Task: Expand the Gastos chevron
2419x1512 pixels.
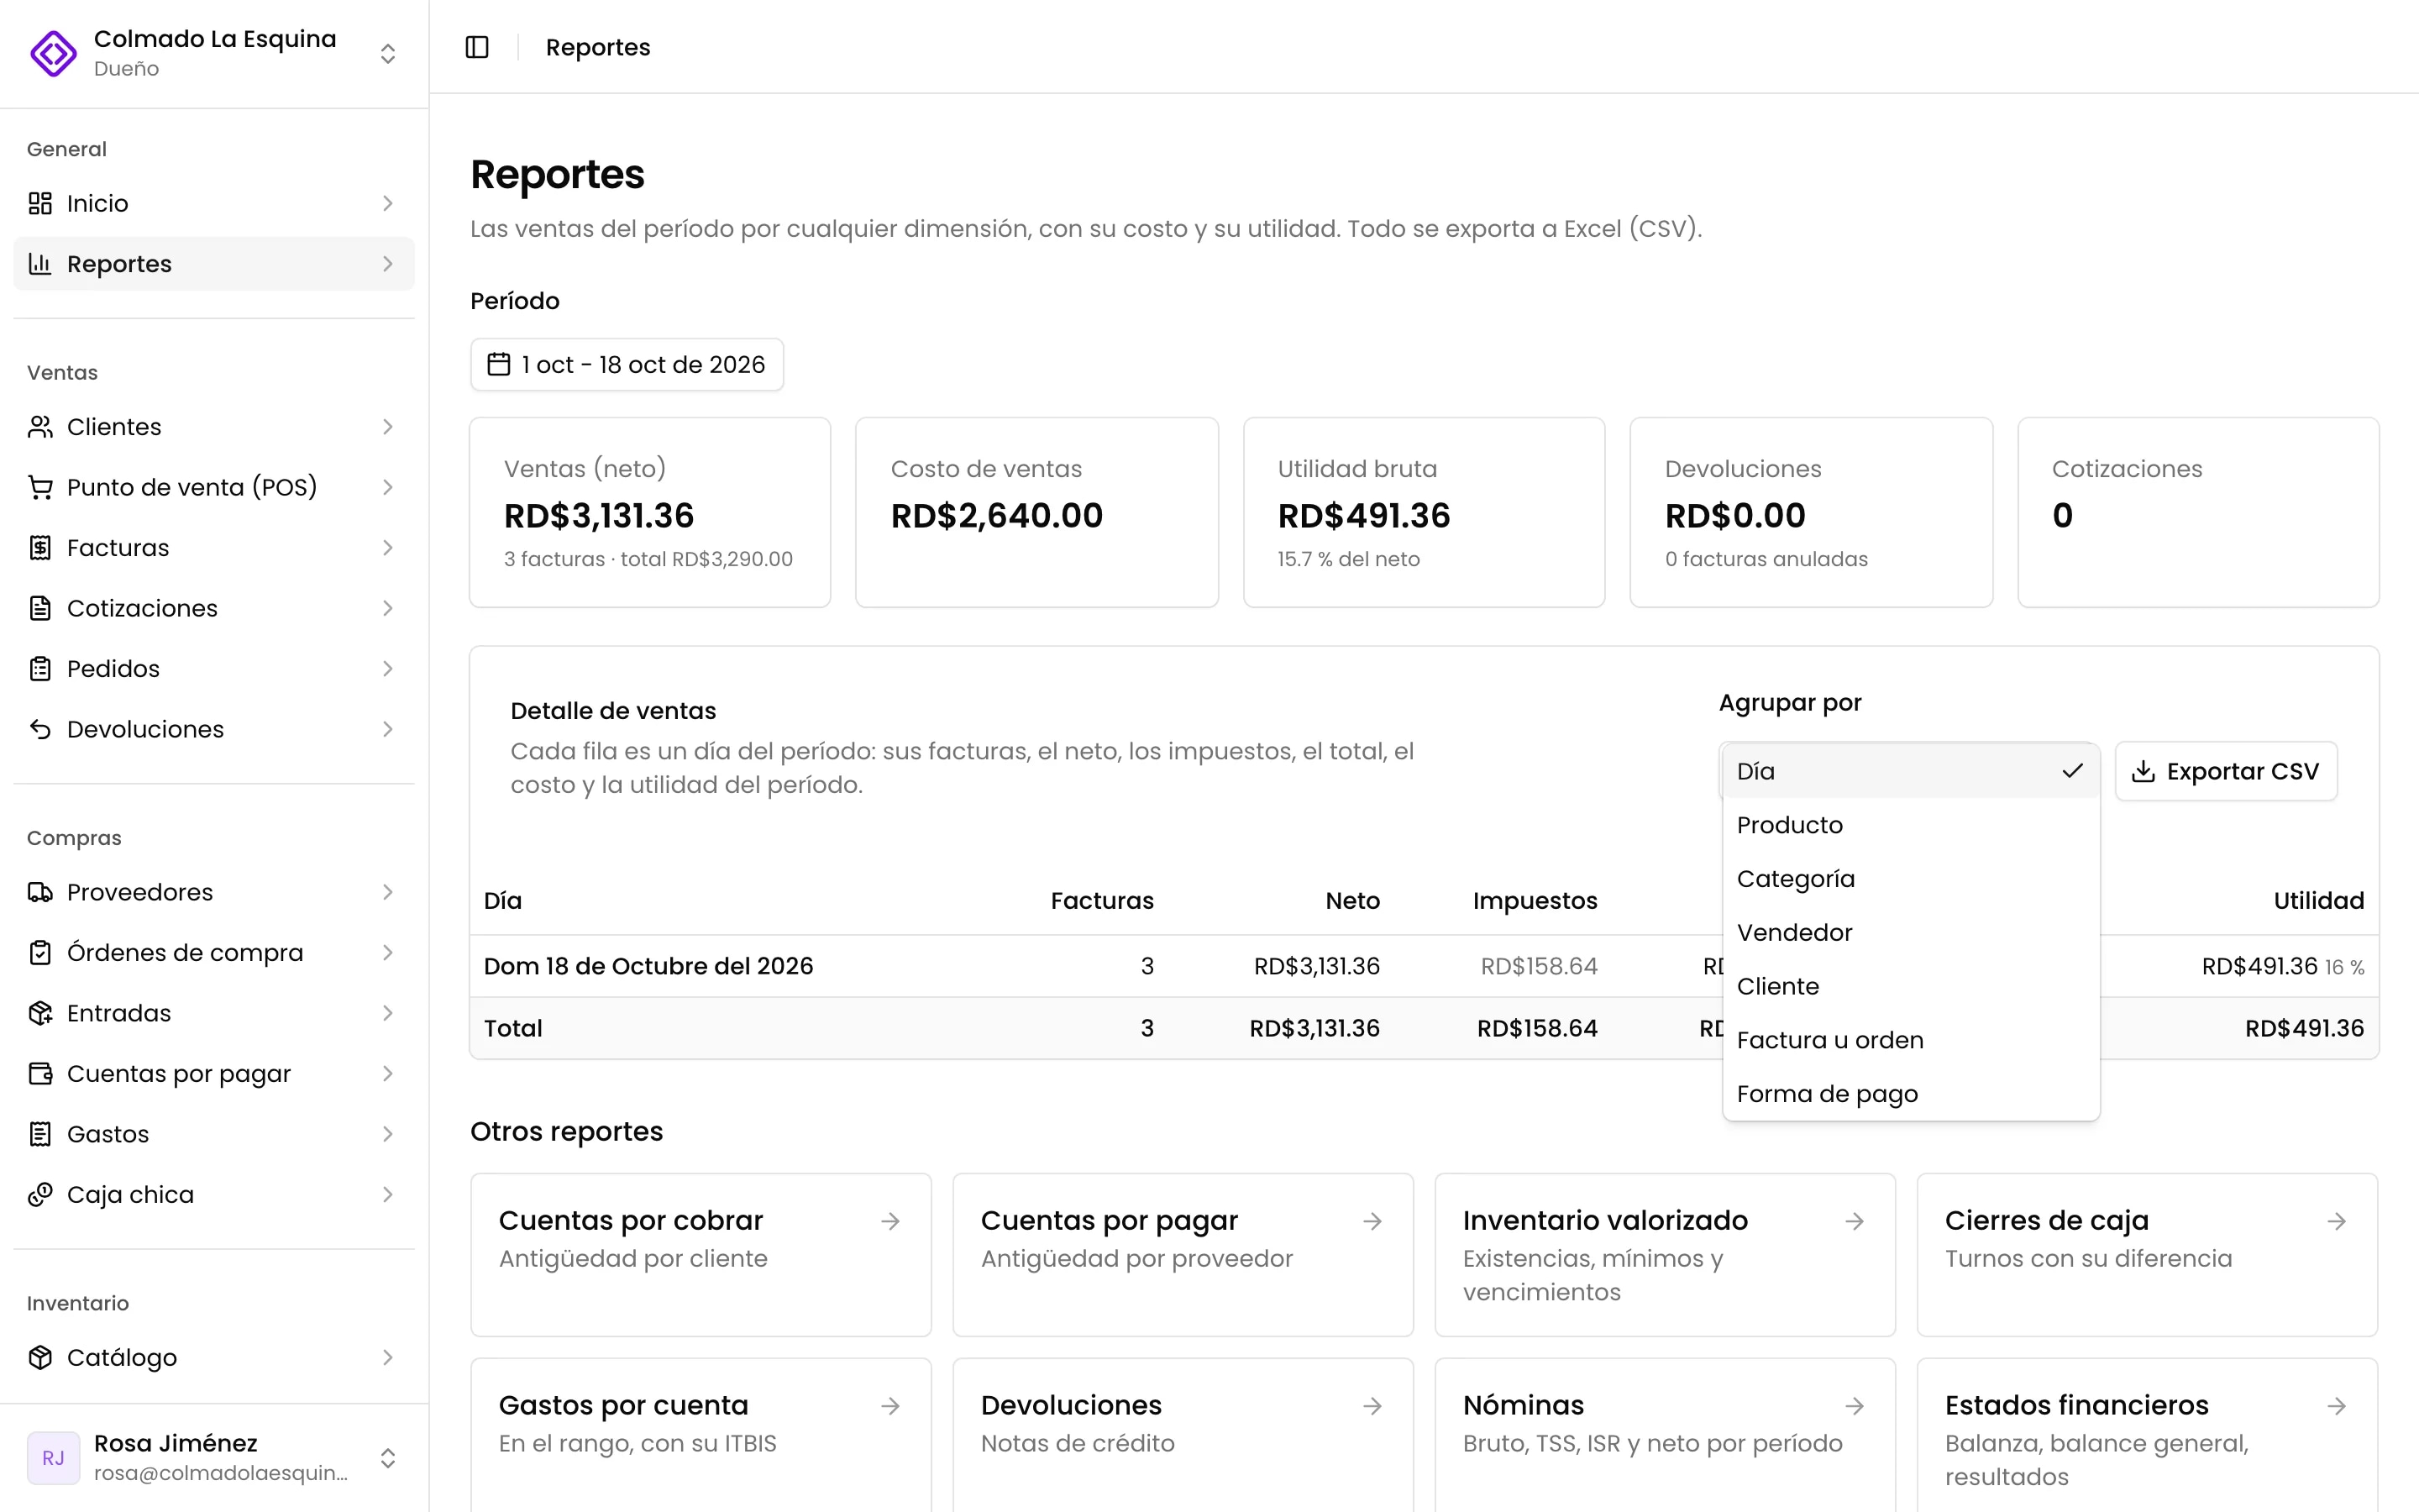Action: 388,1134
